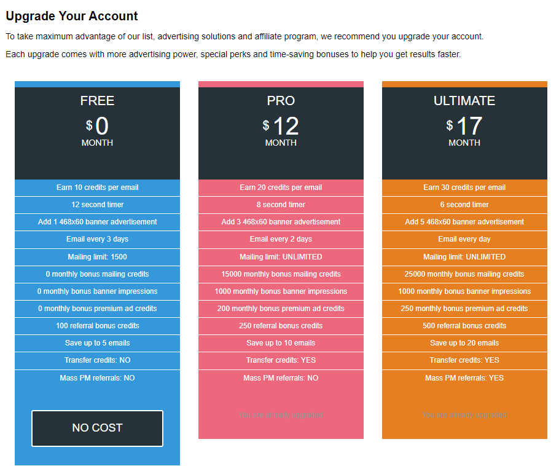The height and width of the screenshot is (466, 559).
Task: Click the Upgrade Your Account heading
Action: [x=72, y=17]
